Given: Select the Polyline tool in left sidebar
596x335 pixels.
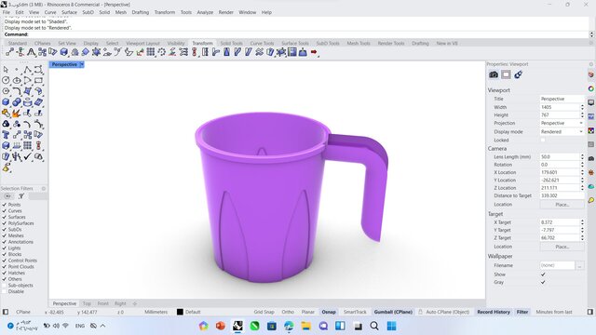Looking at the screenshot, I should 27,70.
